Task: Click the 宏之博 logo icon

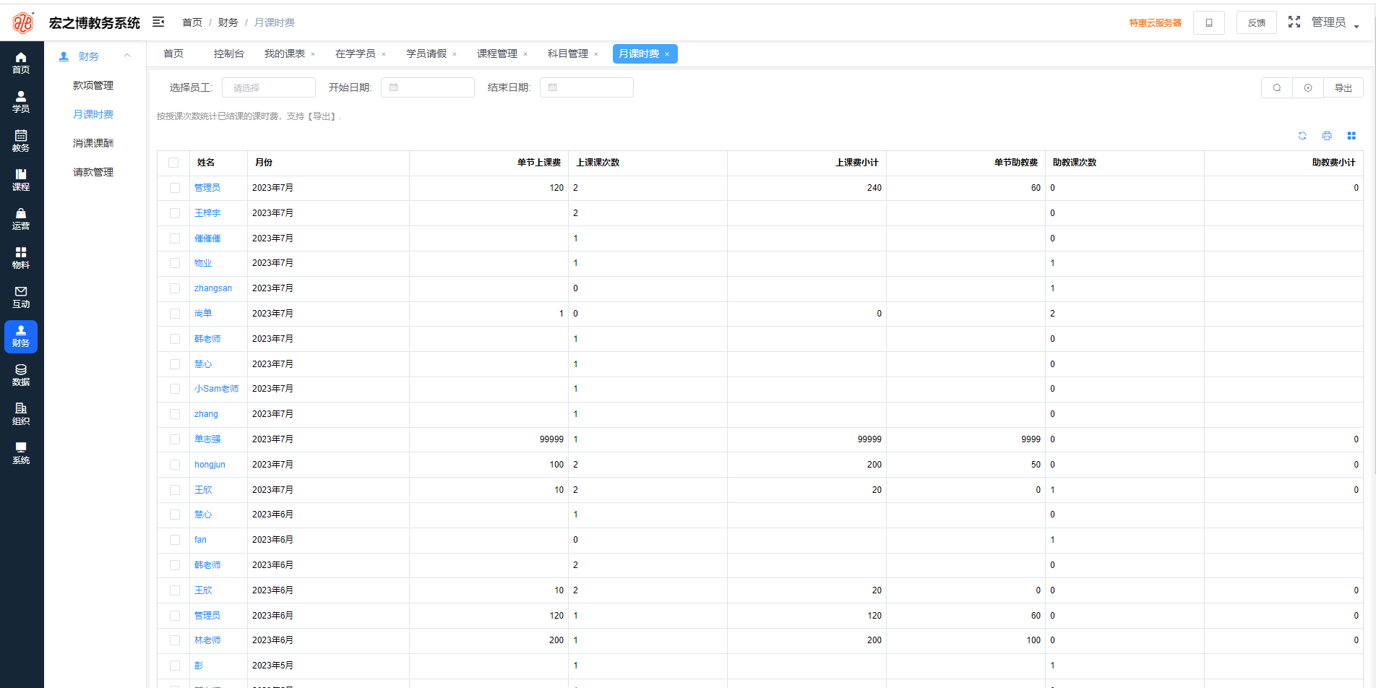Action: tap(23, 23)
